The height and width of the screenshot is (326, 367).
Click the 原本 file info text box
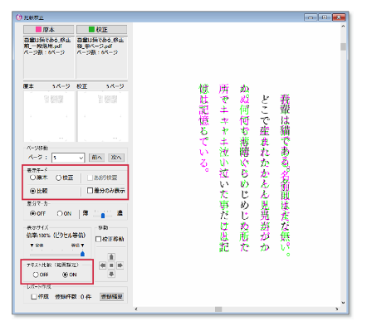[x=49, y=57]
